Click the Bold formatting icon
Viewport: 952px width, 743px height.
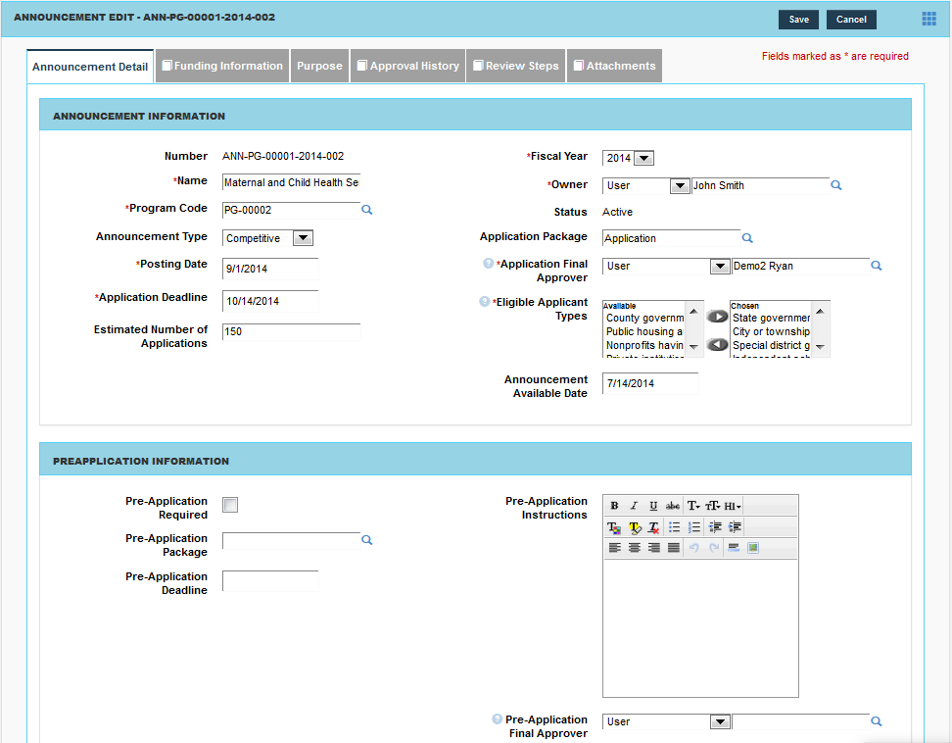[x=614, y=506]
